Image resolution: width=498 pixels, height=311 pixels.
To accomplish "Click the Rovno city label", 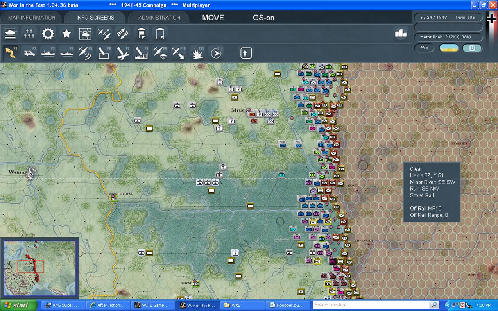I will (186, 282).
